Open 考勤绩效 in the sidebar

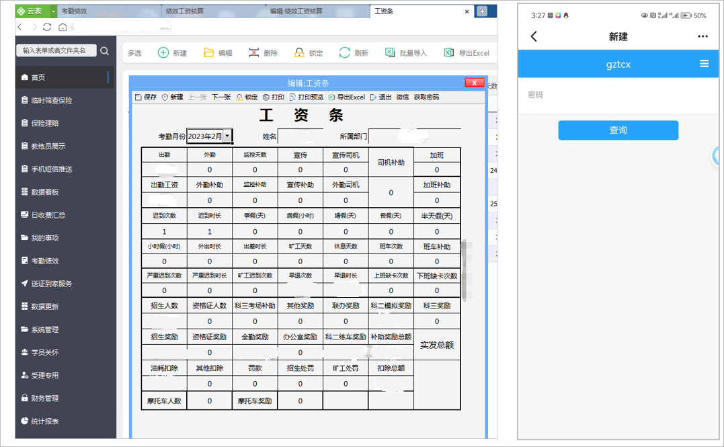[65, 261]
